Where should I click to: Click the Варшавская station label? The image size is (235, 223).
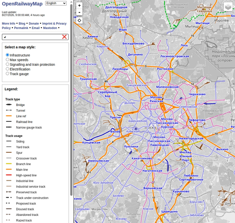tap(153, 188)
